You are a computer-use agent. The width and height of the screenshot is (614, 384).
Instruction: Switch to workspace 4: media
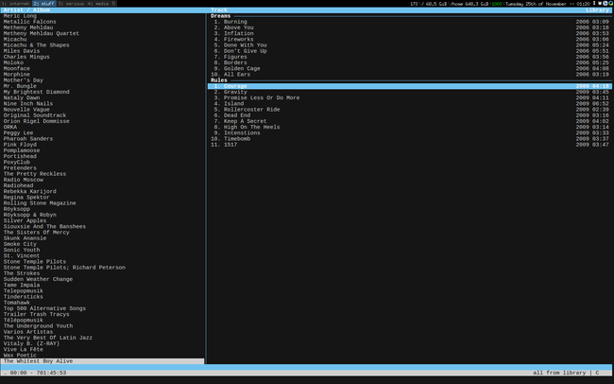click(98, 4)
